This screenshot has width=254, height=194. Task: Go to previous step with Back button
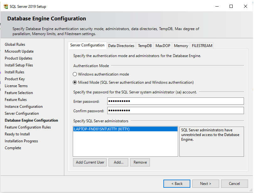[x=177, y=184]
